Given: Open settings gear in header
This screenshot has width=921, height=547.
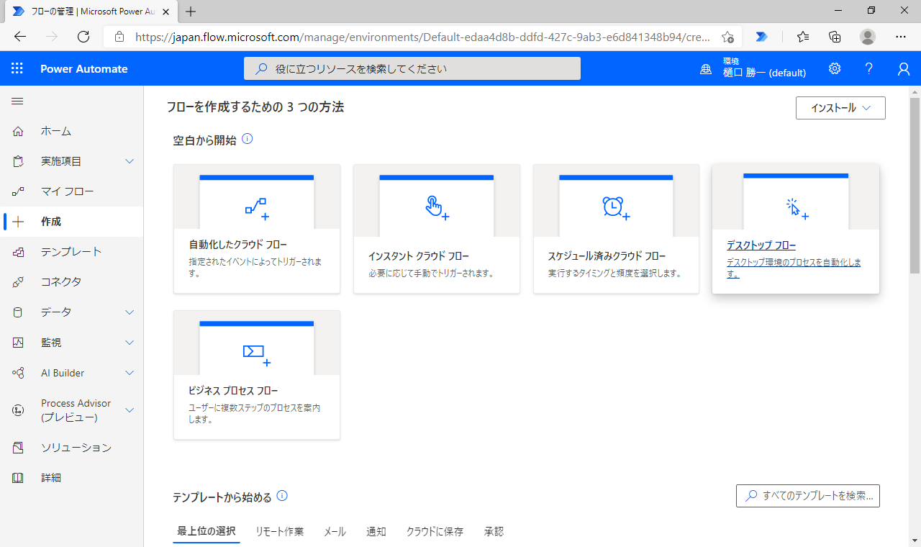Looking at the screenshot, I should 835,68.
